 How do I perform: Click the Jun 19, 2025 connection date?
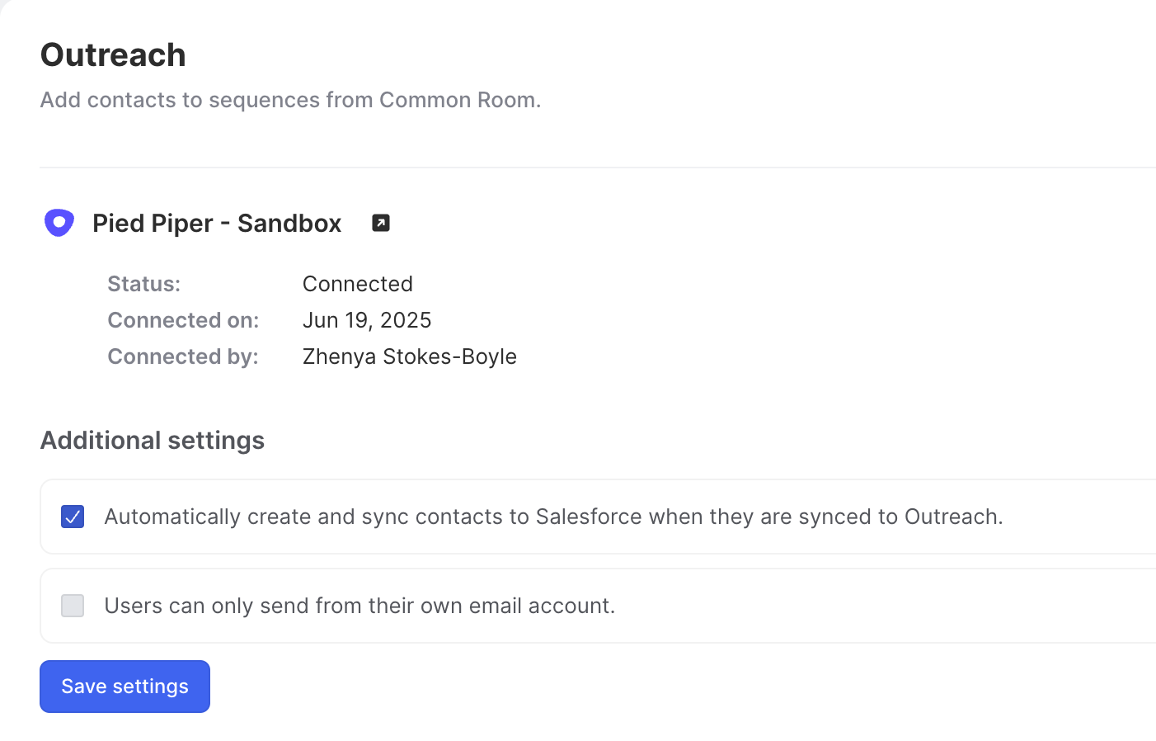[367, 320]
